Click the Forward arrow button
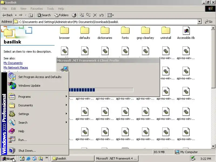This screenshot has width=216, height=162. tap(21, 15)
